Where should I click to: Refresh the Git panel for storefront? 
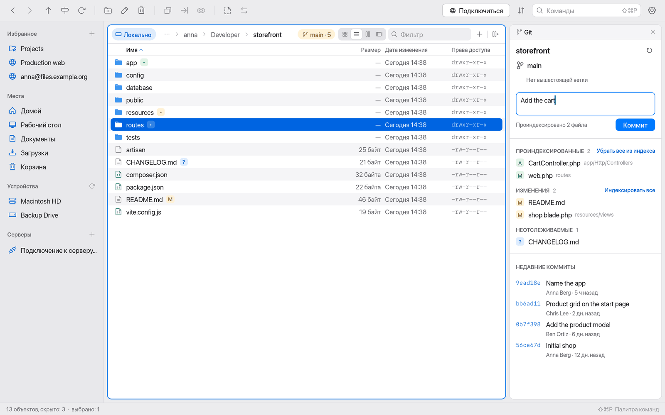click(x=649, y=51)
